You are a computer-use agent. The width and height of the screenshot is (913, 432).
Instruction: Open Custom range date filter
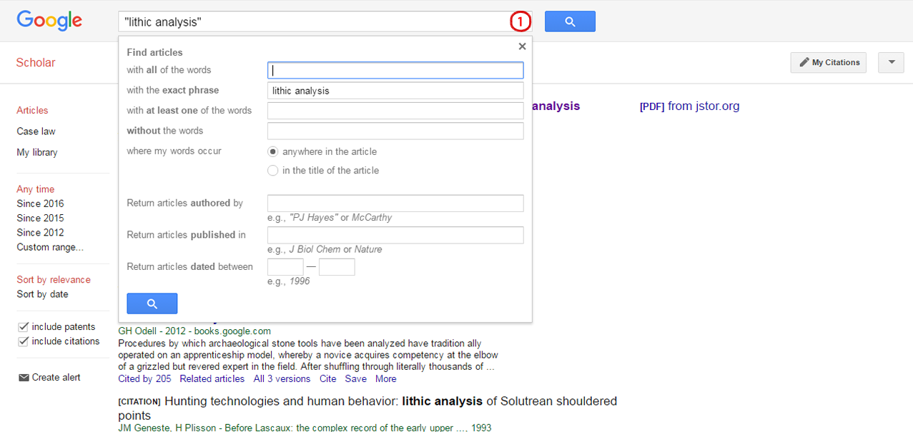[50, 247]
